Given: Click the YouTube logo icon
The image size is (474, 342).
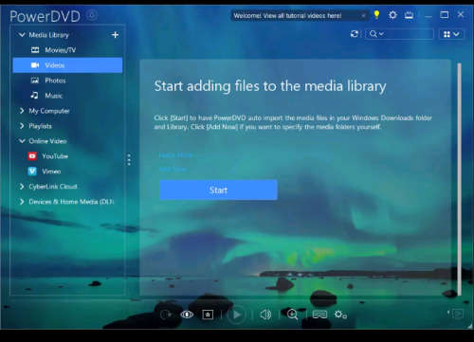Looking at the screenshot, I should [32, 156].
